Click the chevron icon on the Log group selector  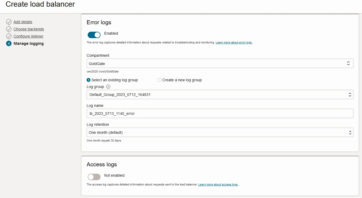(350, 94)
